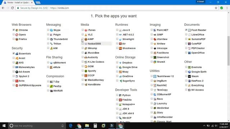
Task: Check the Google Drive checkbox
Action: [117, 67]
